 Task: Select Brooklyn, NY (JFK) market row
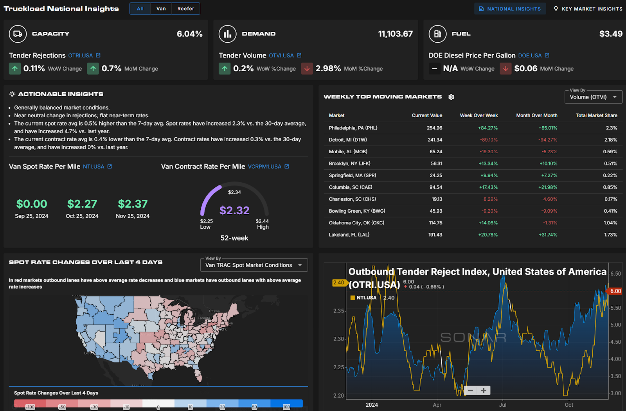tap(473, 163)
